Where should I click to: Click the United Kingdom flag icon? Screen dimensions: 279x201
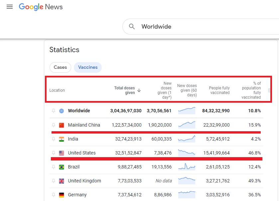click(x=62, y=181)
